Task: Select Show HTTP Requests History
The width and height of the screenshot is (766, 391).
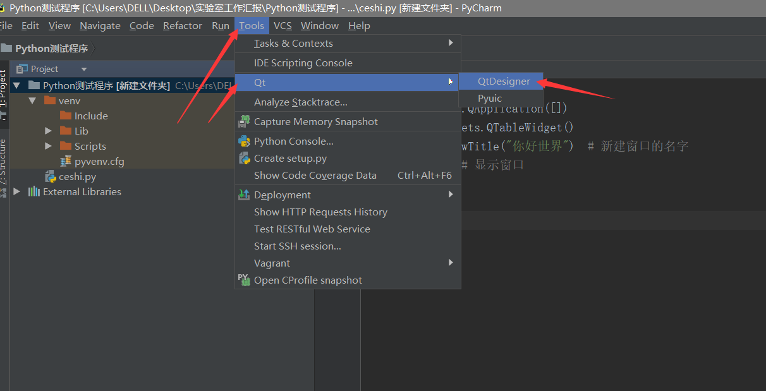Action: [348, 212]
